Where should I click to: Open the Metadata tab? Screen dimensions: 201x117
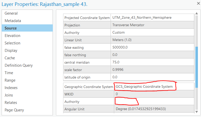(13, 21)
